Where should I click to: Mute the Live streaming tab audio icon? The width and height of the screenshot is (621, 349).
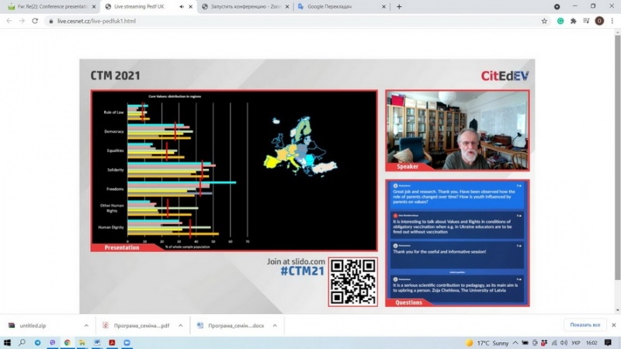coord(181,6)
